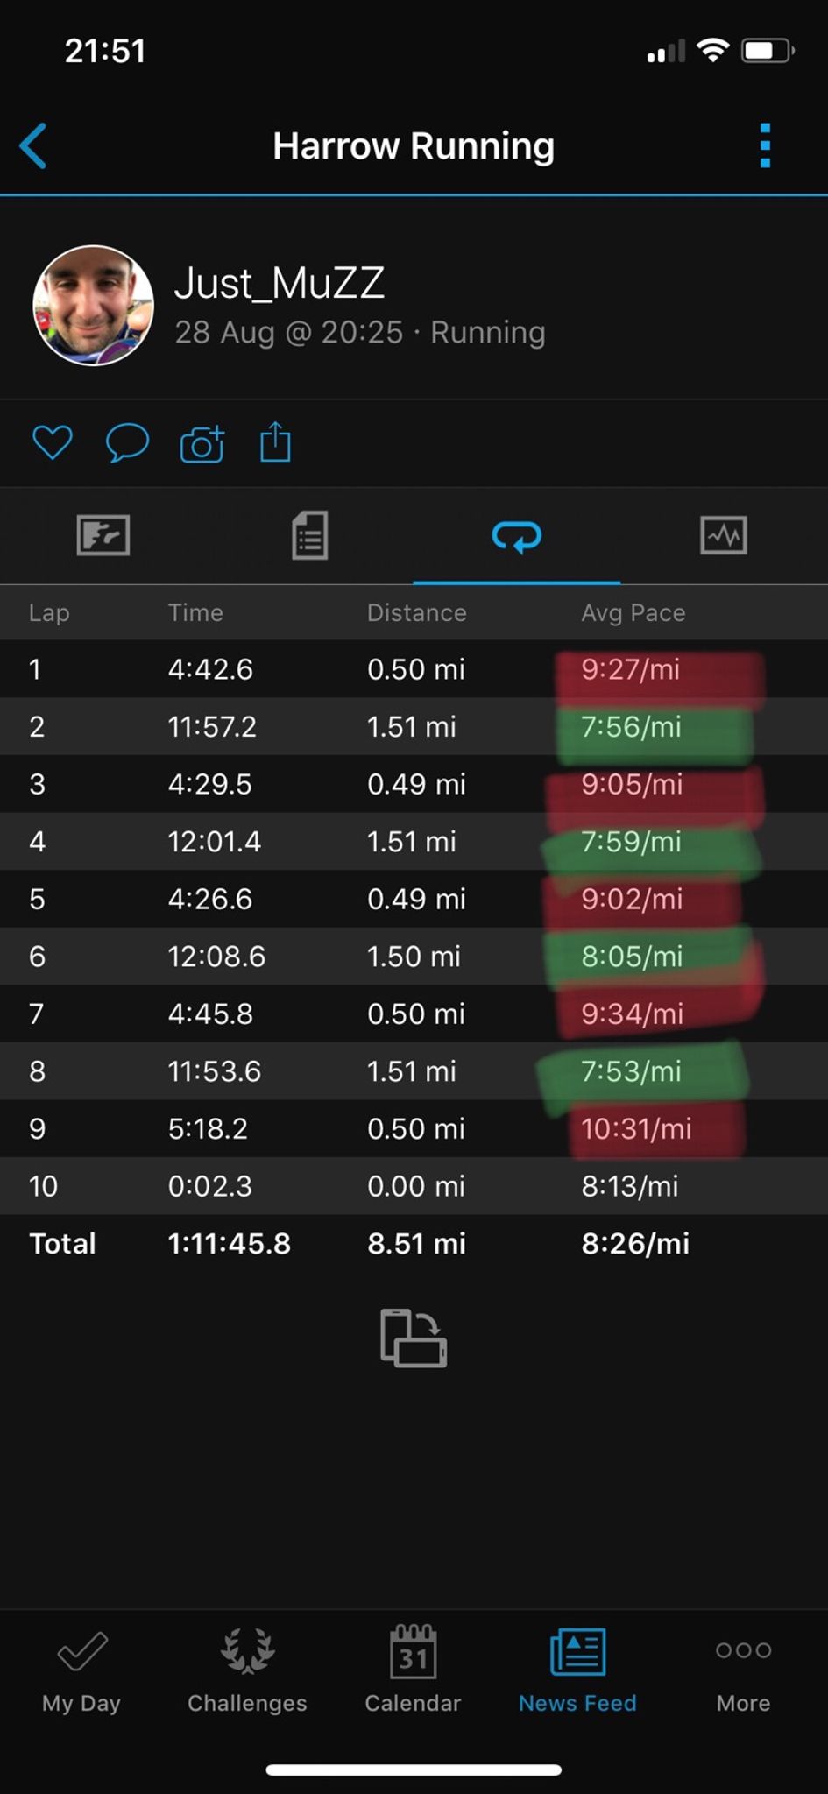Open Just_MuZZ username link
Viewport: 828px width, 1794px height.
279,284
